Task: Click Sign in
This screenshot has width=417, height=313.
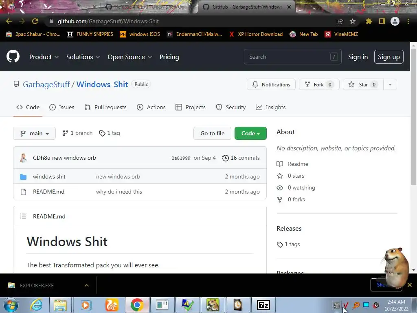Action: 358,57
